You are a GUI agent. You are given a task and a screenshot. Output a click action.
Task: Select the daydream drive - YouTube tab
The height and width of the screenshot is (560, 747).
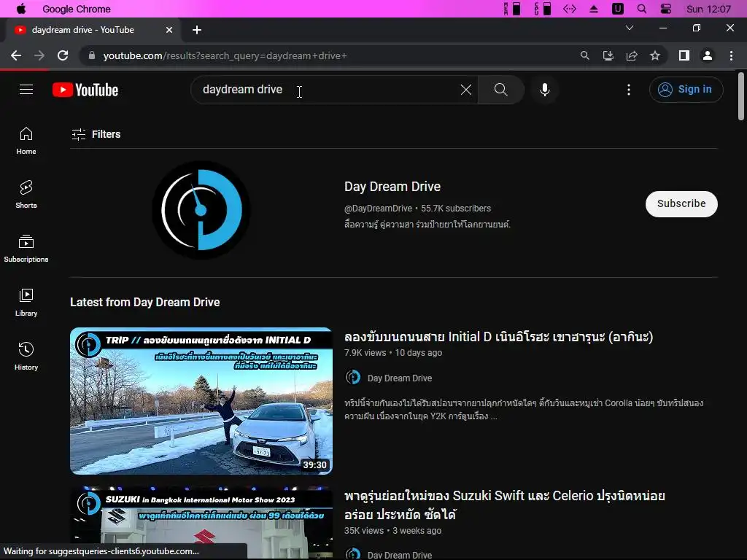[x=93, y=30]
